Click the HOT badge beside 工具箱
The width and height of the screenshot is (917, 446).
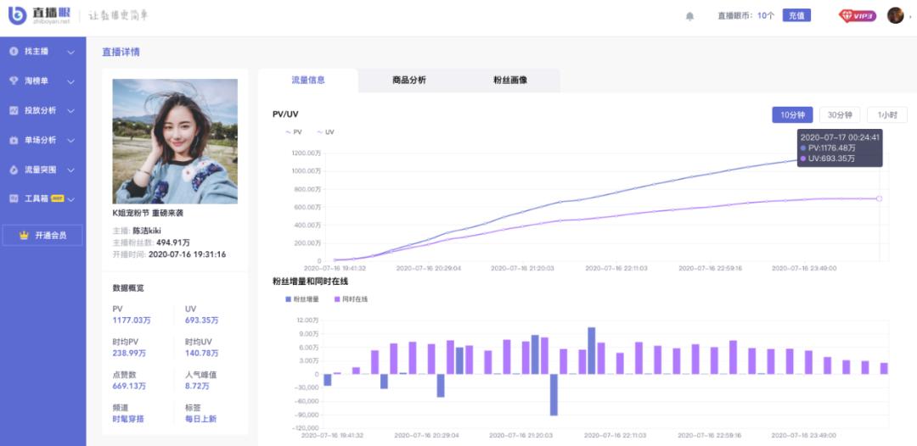tap(58, 198)
